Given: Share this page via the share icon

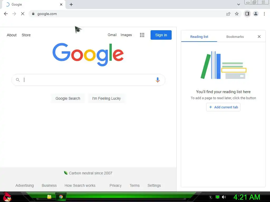Looking at the screenshot, I should (228, 14).
